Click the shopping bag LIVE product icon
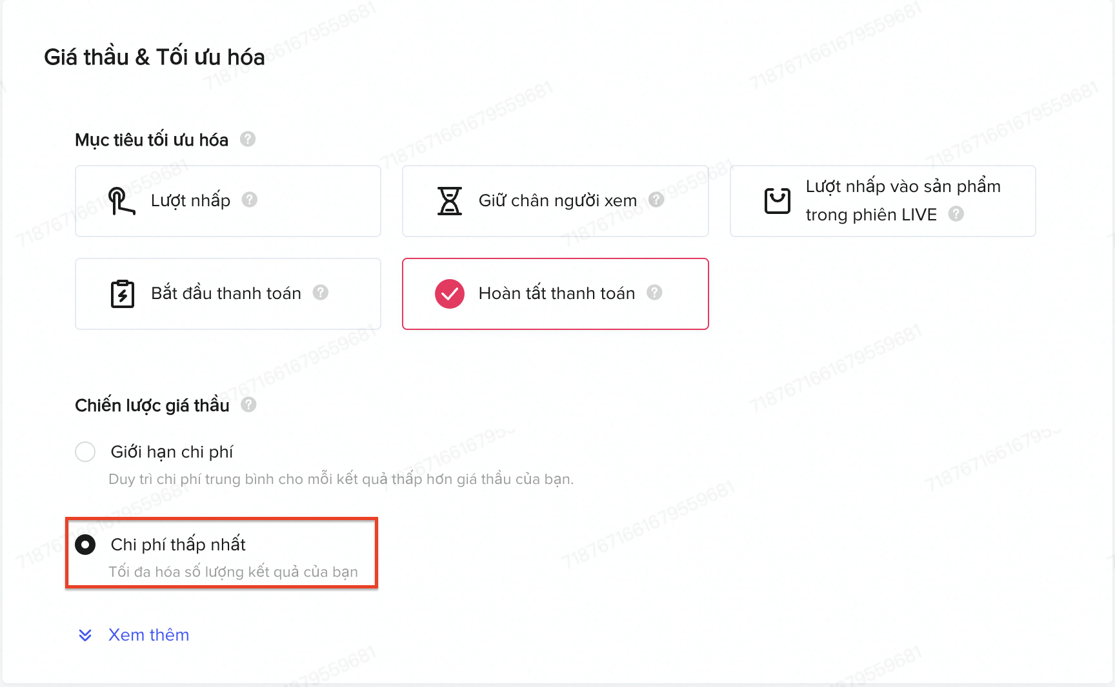 pos(777,201)
